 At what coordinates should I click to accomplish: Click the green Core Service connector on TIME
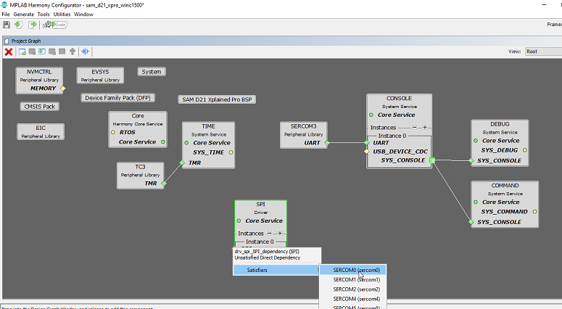186,143
